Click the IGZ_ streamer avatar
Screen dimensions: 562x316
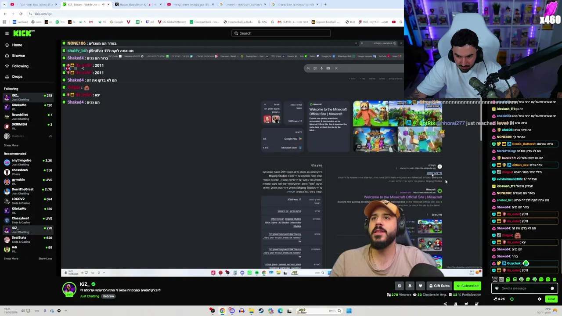pos(69,289)
